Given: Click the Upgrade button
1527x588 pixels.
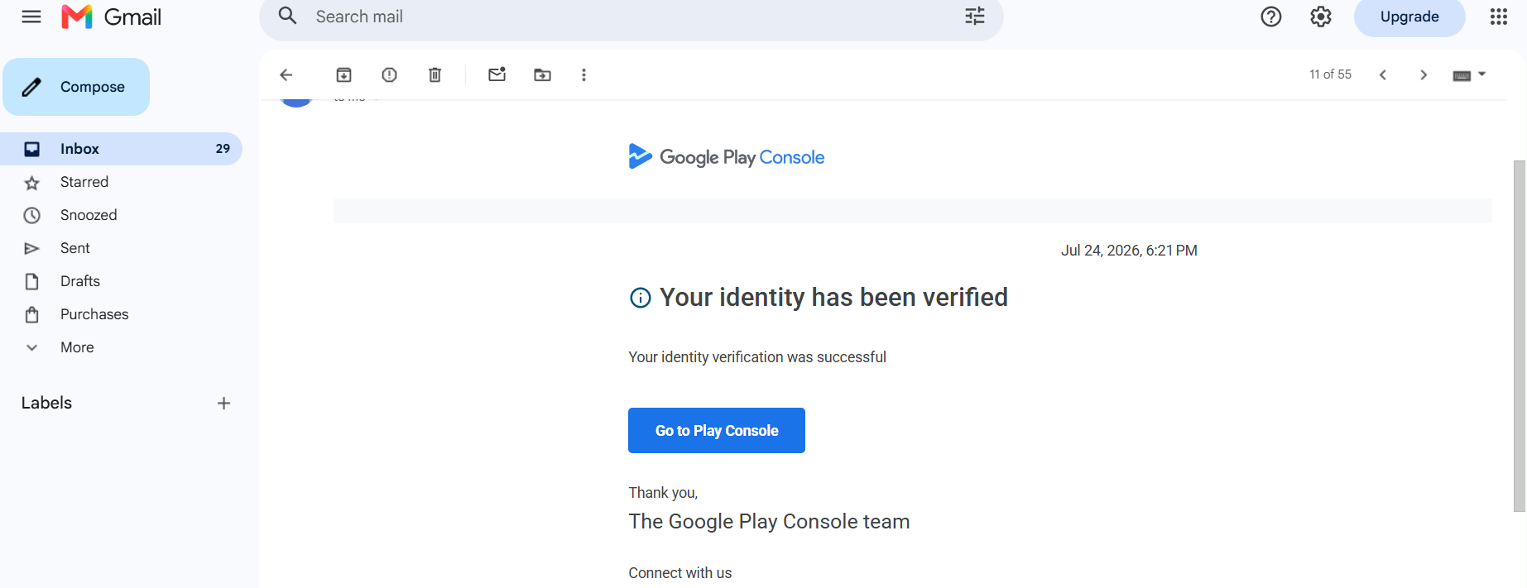Looking at the screenshot, I should pos(1409,17).
